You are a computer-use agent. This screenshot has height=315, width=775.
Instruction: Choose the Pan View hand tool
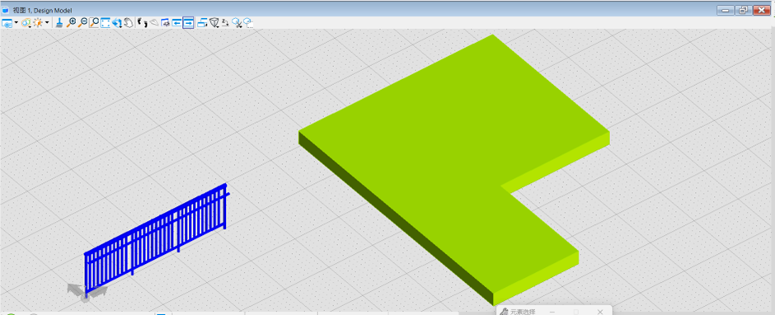click(129, 23)
